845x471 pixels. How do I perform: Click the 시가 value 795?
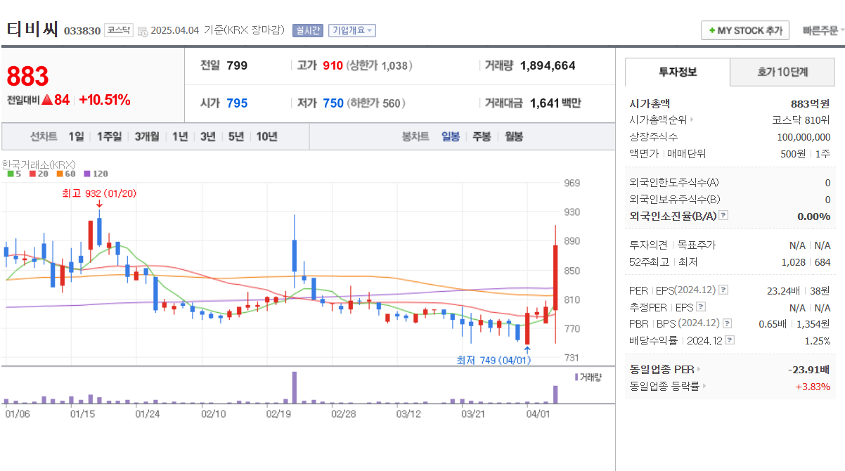tap(237, 103)
